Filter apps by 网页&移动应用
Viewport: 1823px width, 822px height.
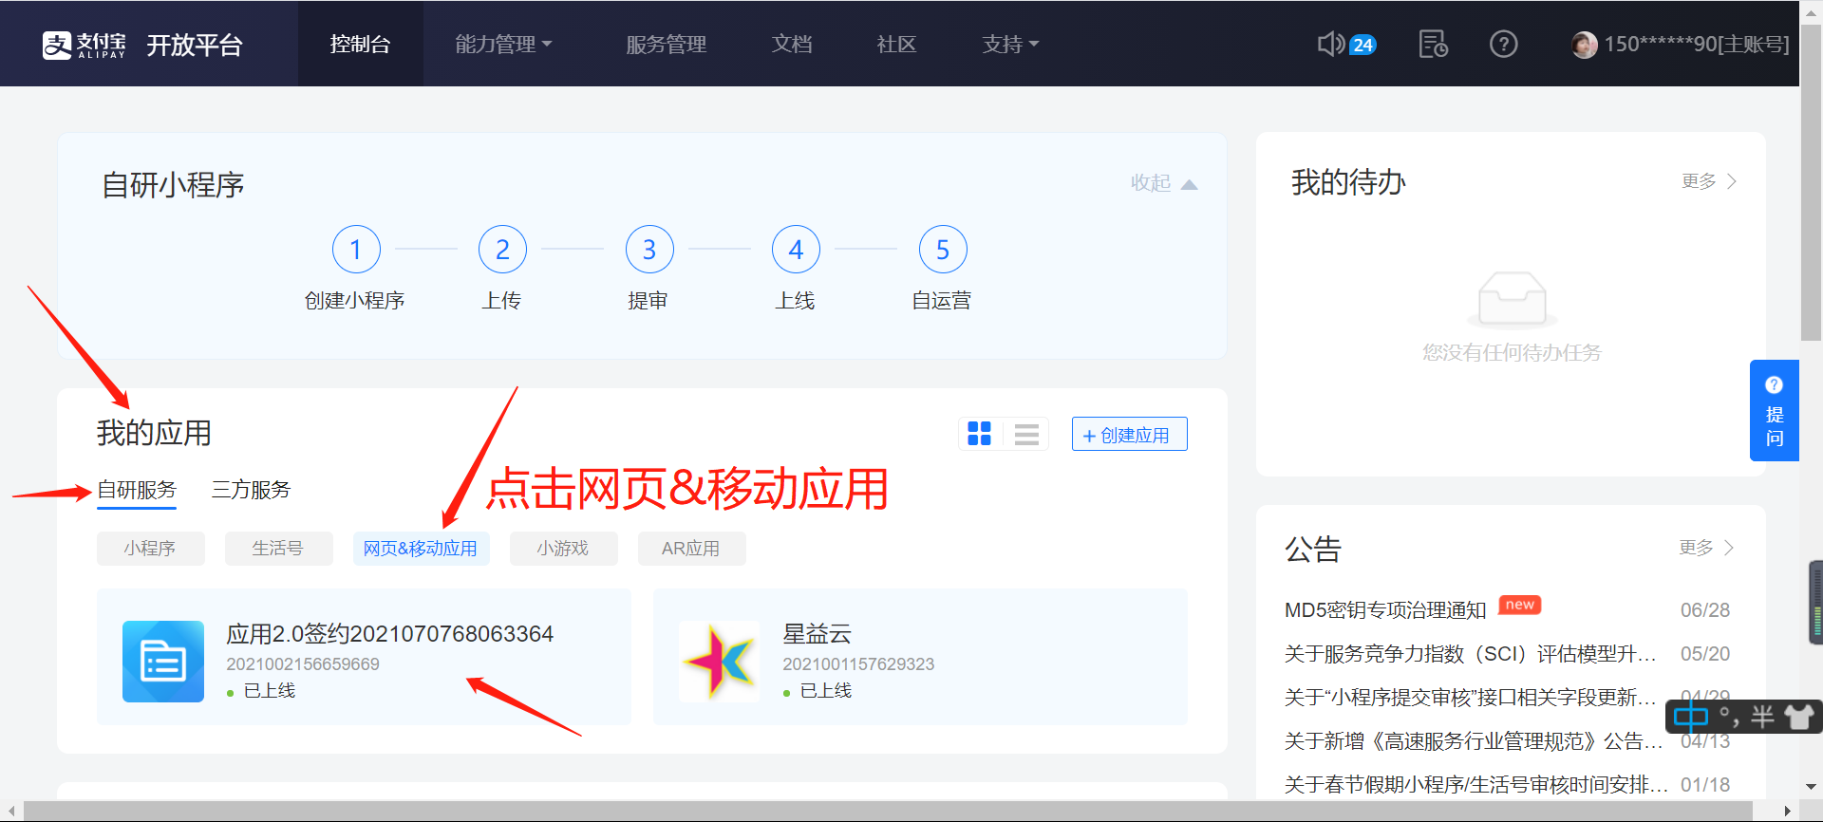coord(421,549)
